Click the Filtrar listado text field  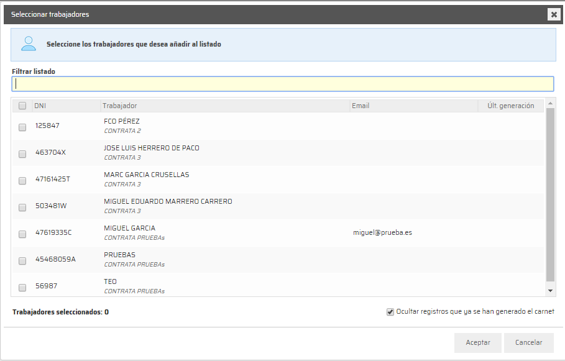point(283,84)
